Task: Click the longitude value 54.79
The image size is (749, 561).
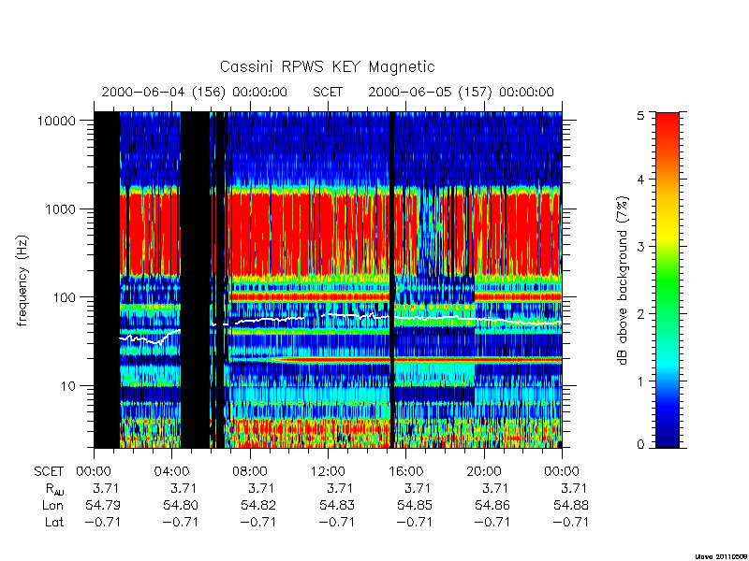Action: 102,505
